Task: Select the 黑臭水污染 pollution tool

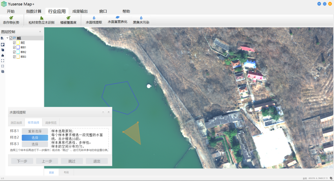Action: click(141, 20)
